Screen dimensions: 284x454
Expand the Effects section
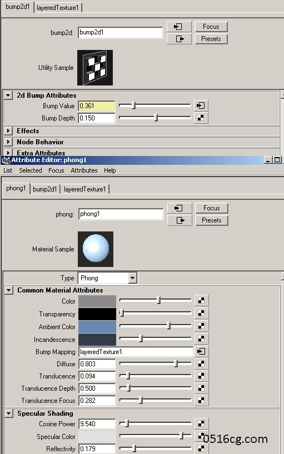[8, 131]
